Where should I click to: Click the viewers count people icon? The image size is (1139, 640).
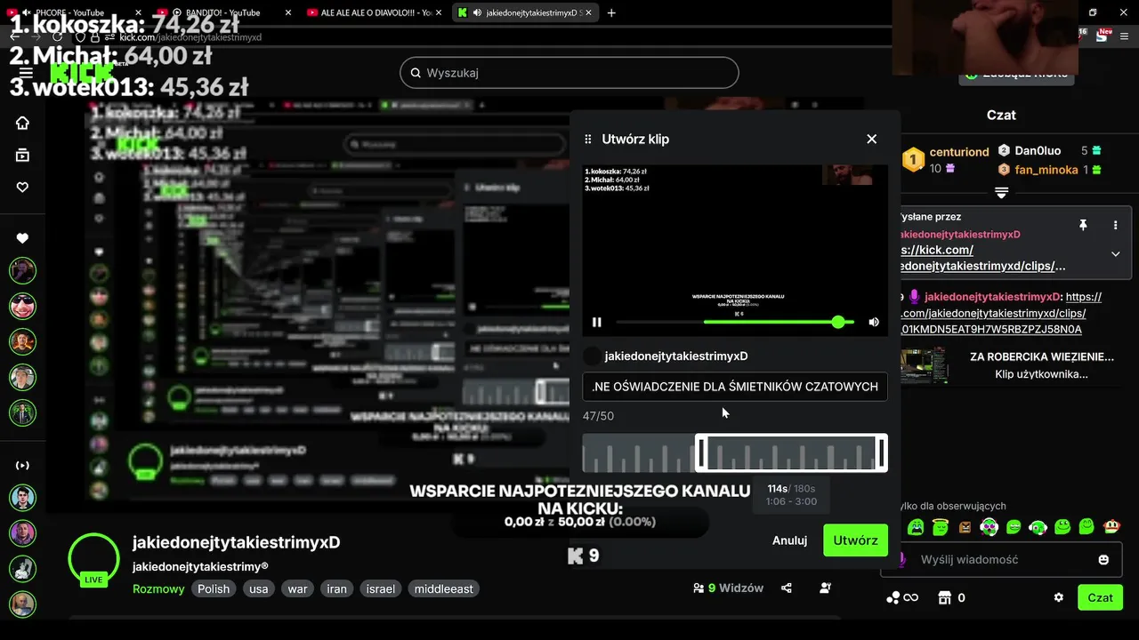tap(699, 588)
